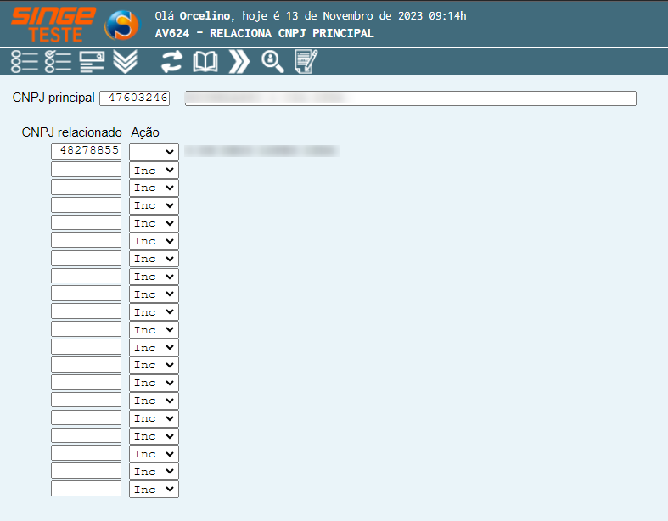
Task: Click the first empty CNPJ relacionado field
Action: pos(86,170)
